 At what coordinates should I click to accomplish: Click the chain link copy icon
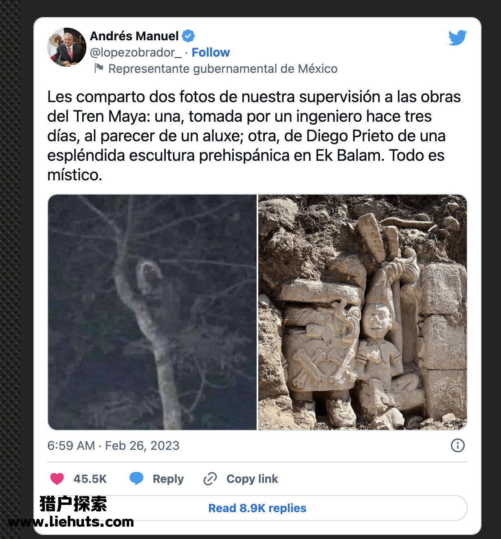(x=210, y=479)
